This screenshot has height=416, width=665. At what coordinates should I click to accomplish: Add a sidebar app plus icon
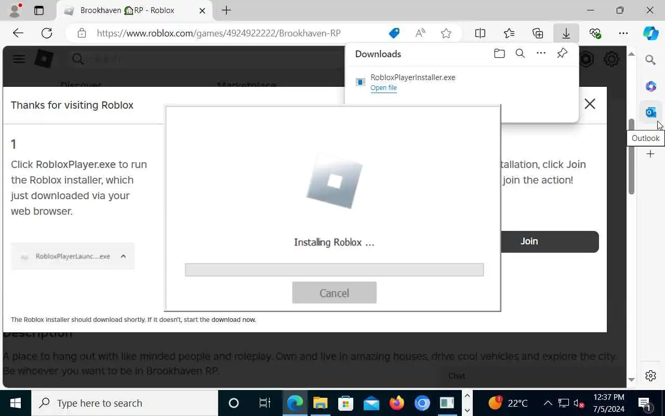click(x=650, y=154)
